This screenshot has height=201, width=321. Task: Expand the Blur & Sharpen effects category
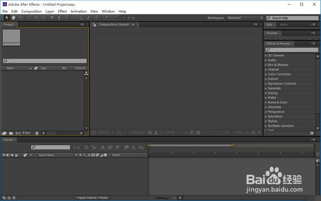click(x=266, y=65)
